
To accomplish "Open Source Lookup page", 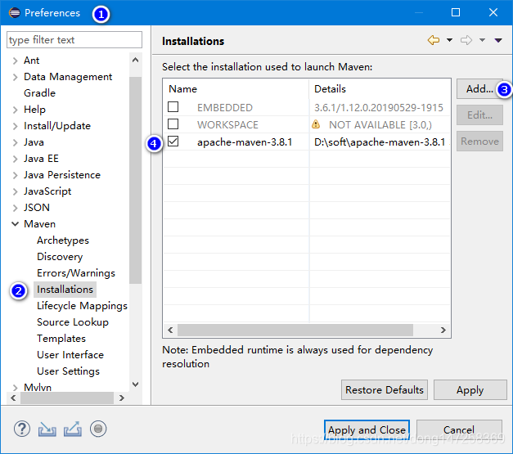I will [x=73, y=322].
